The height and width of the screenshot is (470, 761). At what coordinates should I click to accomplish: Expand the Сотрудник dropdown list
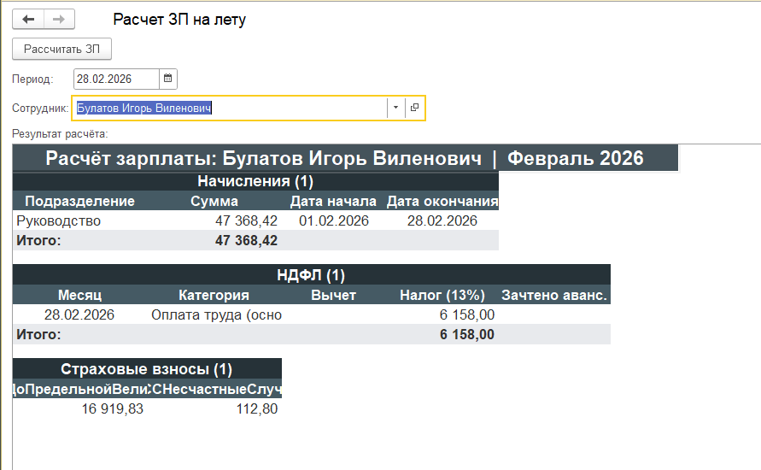point(395,108)
